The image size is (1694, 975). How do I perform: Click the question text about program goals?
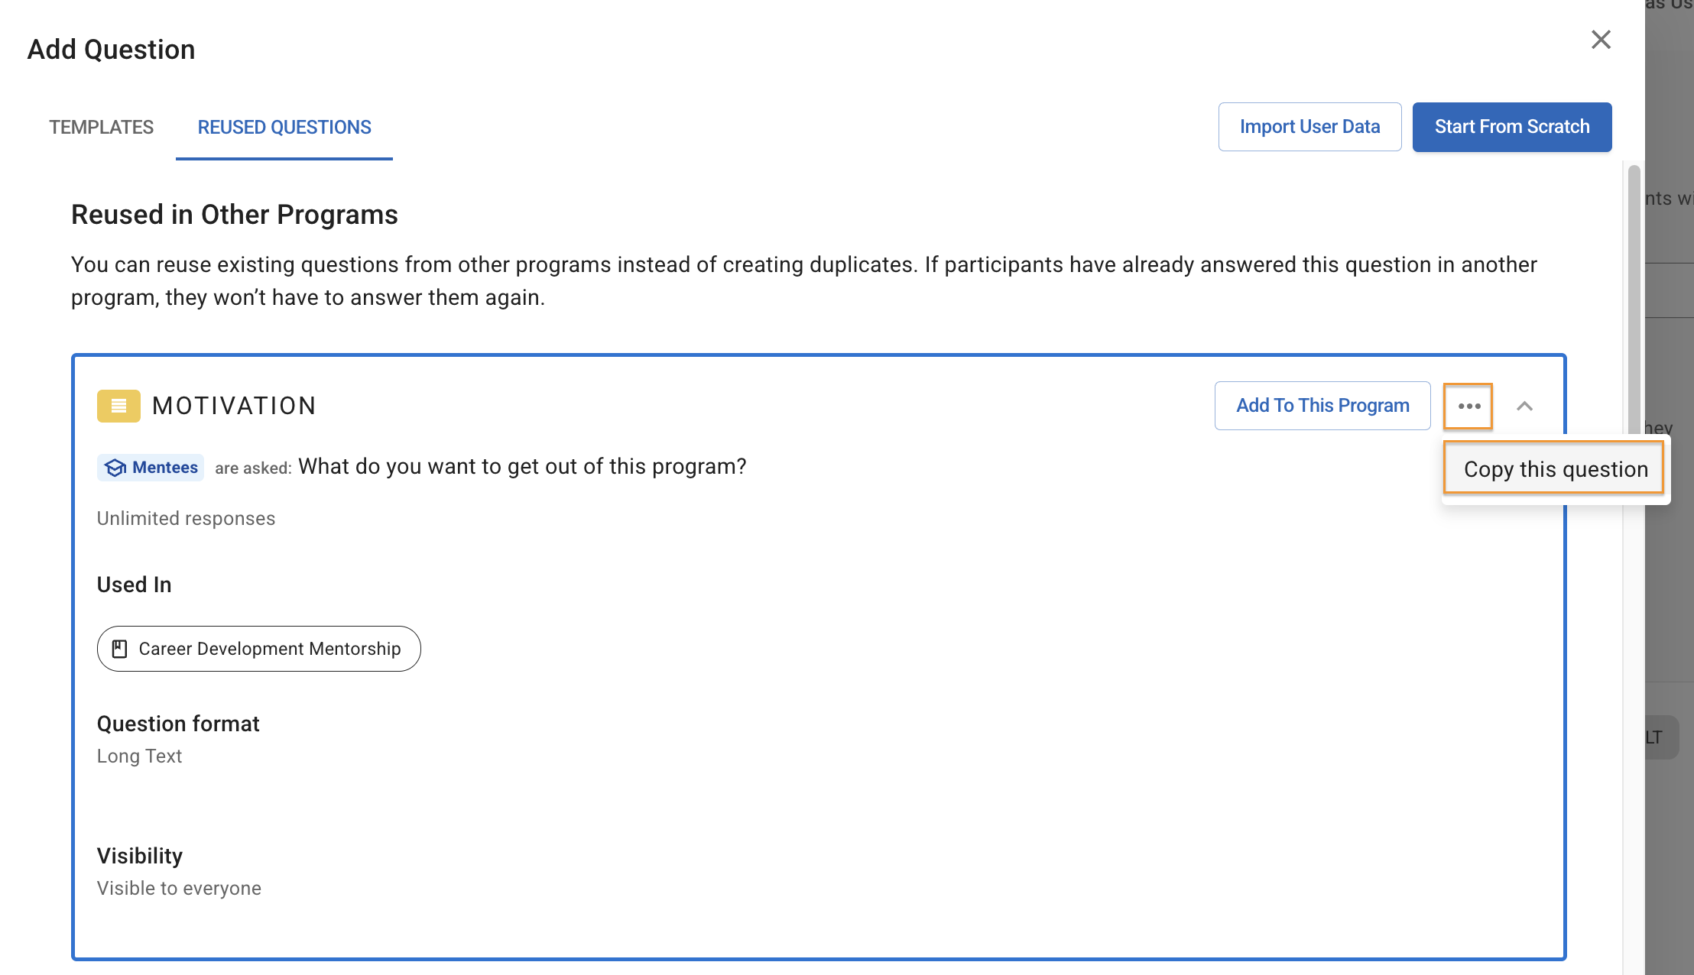[x=522, y=467]
